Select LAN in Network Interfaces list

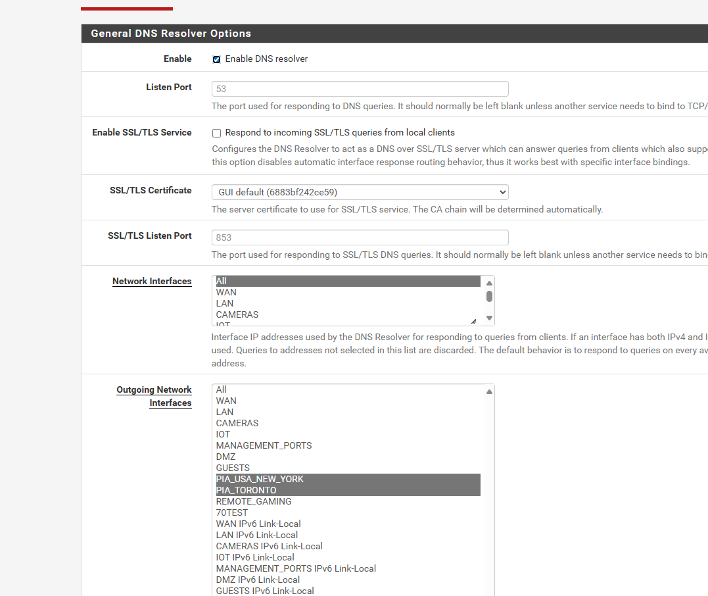(x=348, y=304)
